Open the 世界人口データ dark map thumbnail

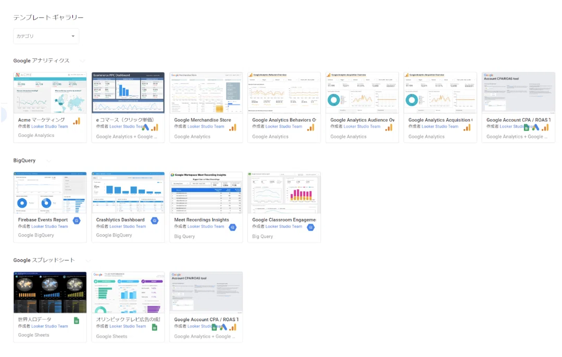click(50, 292)
